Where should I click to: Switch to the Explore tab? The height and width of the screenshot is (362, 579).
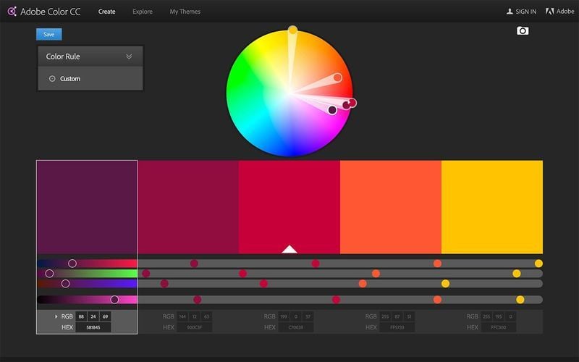[142, 12]
